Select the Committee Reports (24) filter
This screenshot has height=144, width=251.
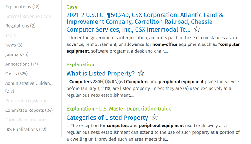29,110
